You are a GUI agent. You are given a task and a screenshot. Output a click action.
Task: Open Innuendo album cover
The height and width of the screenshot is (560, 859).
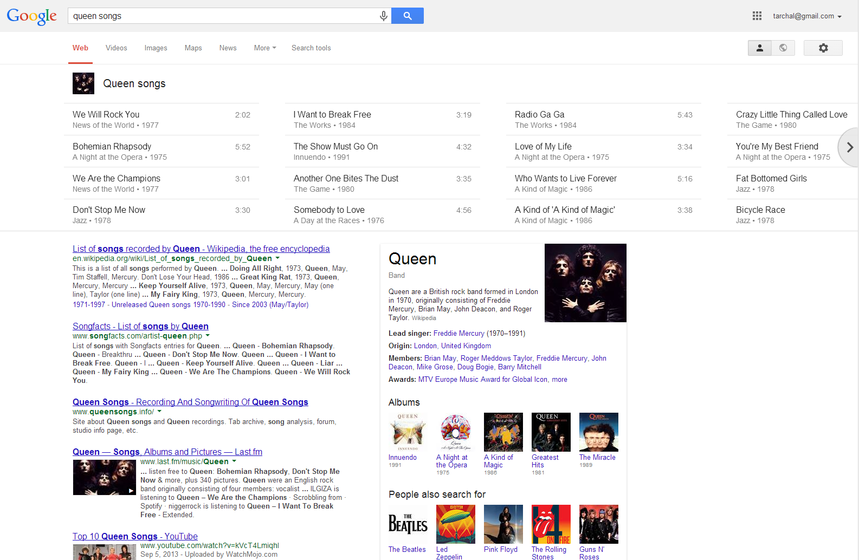tap(408, 432)
